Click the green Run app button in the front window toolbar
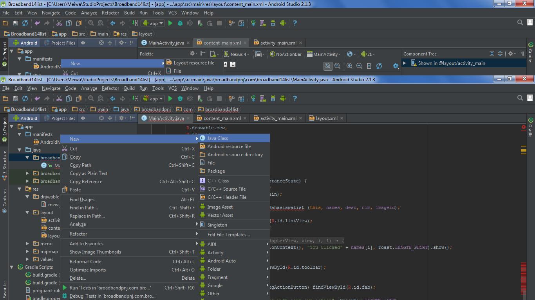The width and height of the screenshot is (535, 300). 170,99
